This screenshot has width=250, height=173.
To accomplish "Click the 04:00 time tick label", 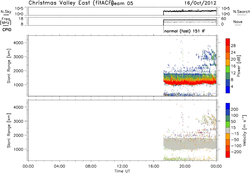I will pyautogui.click(x=60, y=166).
